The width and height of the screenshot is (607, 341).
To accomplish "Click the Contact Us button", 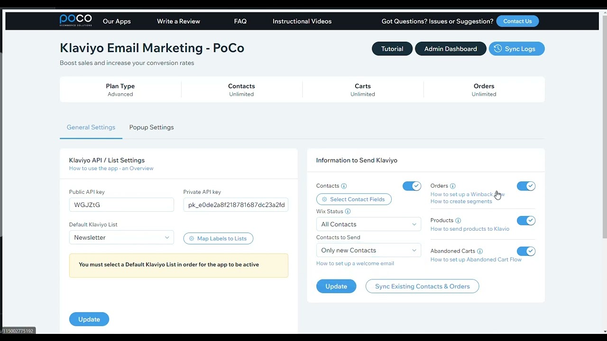I will tap(517, 21).
